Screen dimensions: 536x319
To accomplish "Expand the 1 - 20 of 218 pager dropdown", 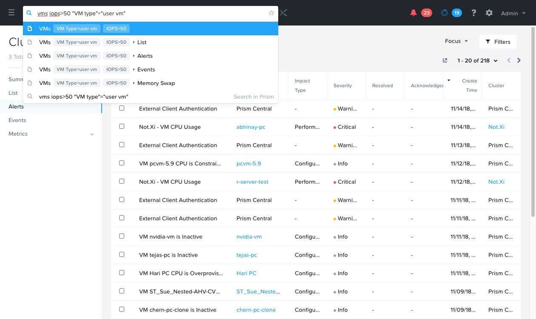I will (x=477, y=60).
